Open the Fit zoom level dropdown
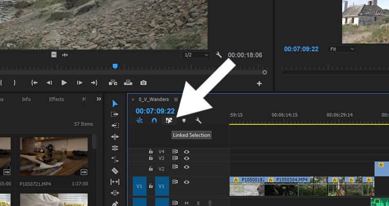Image resolution: width=389 pixels, height=206 pixels. (342, 49)
